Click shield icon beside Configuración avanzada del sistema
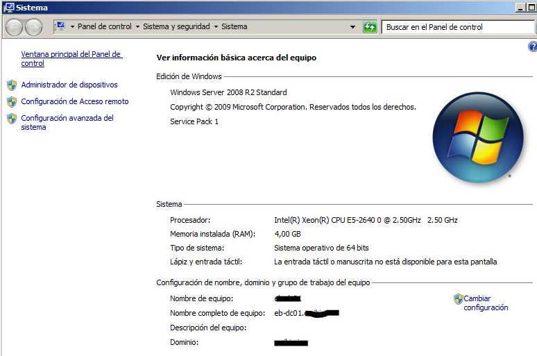The width and height of the screenshot is (537, 356). 12,119
